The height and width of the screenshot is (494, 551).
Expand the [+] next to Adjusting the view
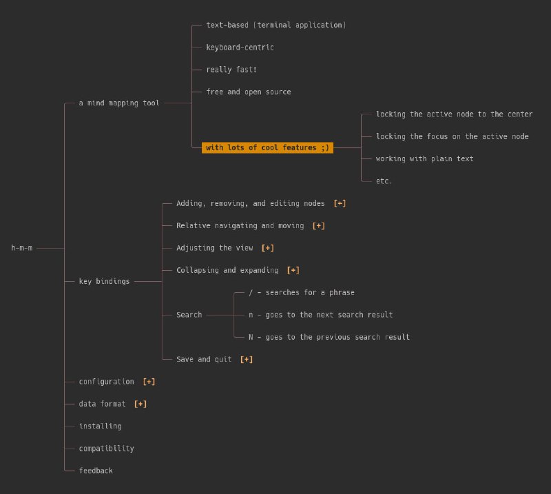[268, 247]
